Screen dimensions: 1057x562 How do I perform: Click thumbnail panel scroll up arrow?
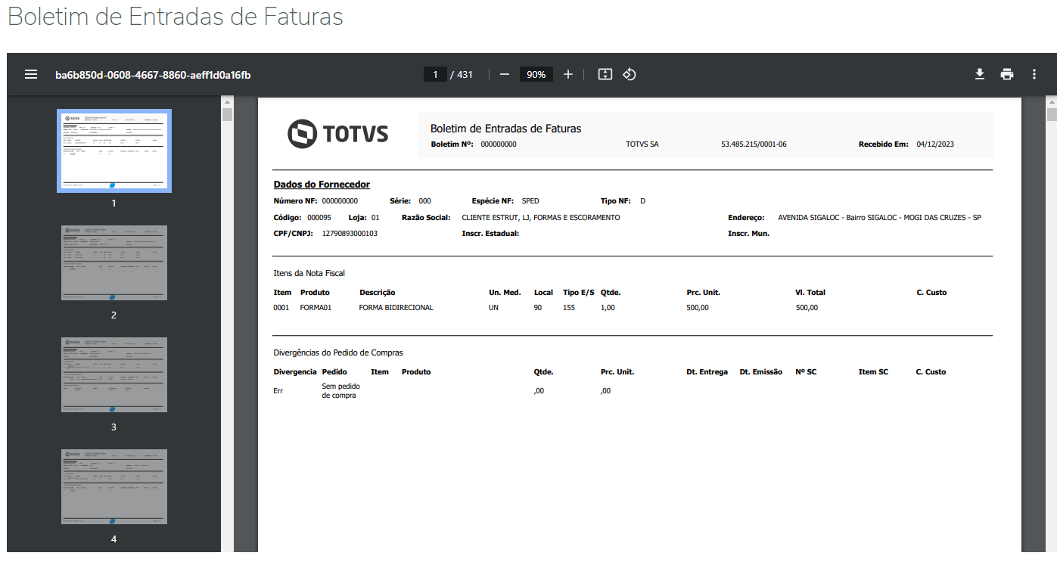227,101
